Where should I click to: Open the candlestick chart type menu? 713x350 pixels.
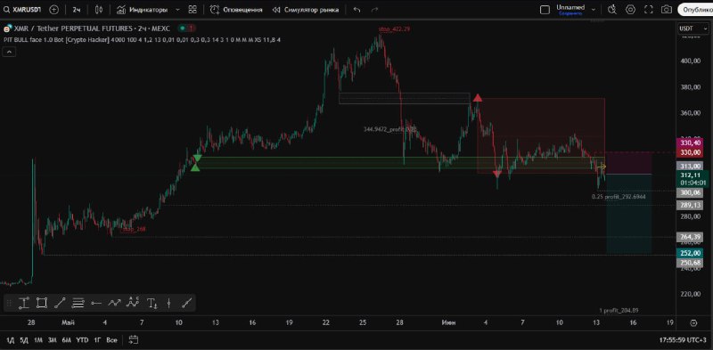point(100,9)
